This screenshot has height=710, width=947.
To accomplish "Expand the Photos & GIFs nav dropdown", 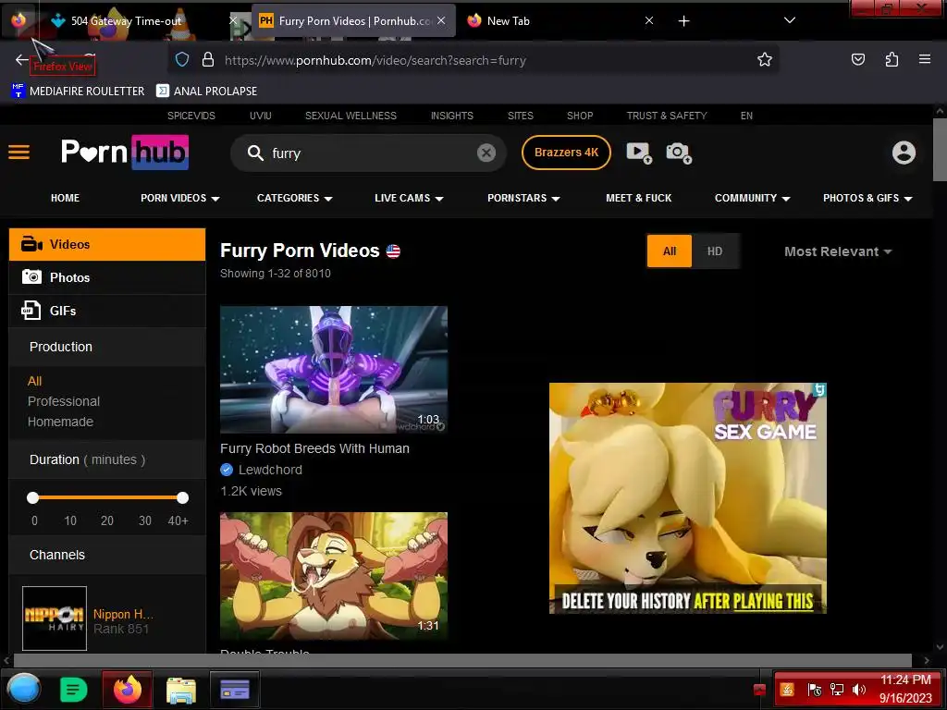I will [867, 198].
